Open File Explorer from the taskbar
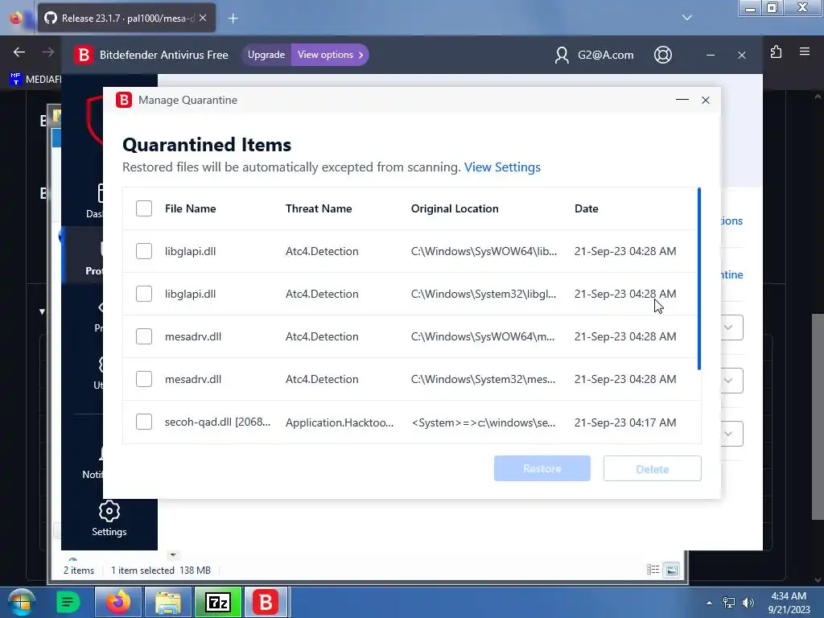 [168, 602]
